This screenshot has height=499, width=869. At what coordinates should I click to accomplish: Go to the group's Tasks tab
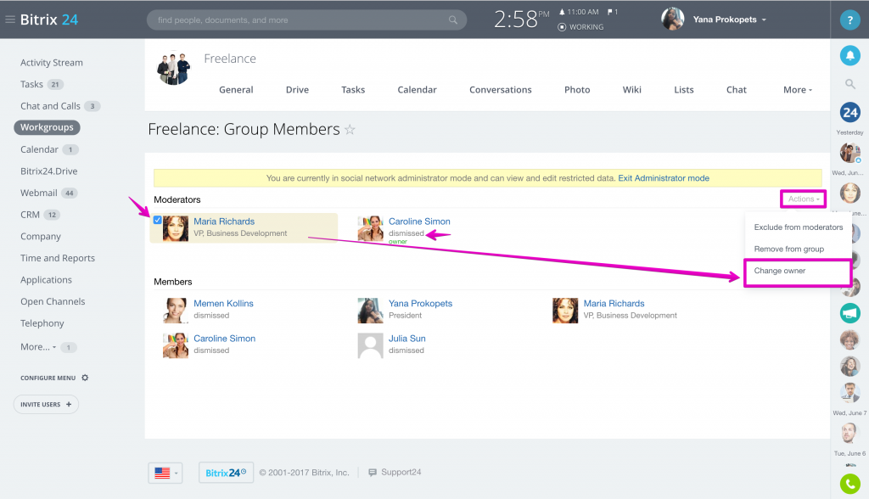[x=353, y=90]
